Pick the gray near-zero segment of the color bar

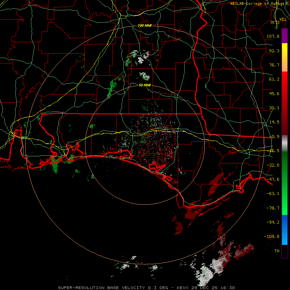pyautogui.click(x=285, y=143)
